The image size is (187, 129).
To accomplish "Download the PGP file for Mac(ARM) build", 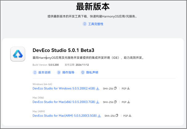I will [130, 116].
